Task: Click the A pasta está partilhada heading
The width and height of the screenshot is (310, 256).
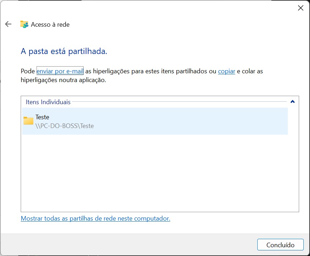Action: 64,52
